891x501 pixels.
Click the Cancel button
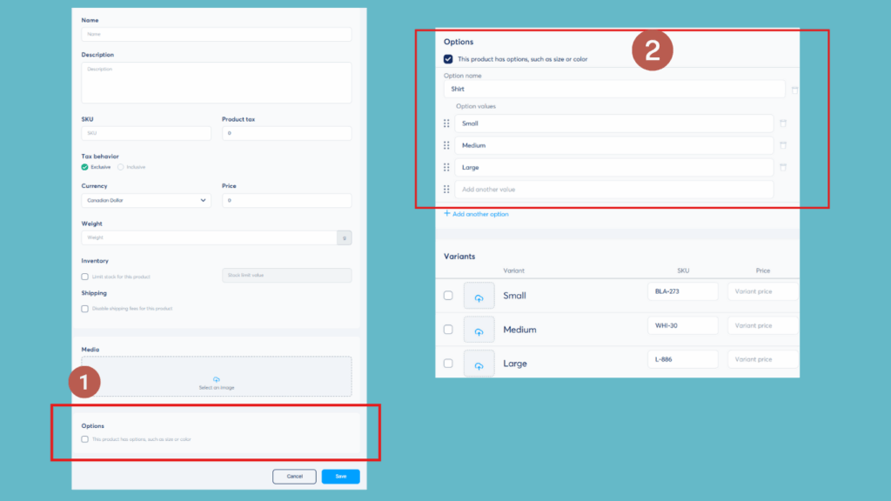point(295,476)
